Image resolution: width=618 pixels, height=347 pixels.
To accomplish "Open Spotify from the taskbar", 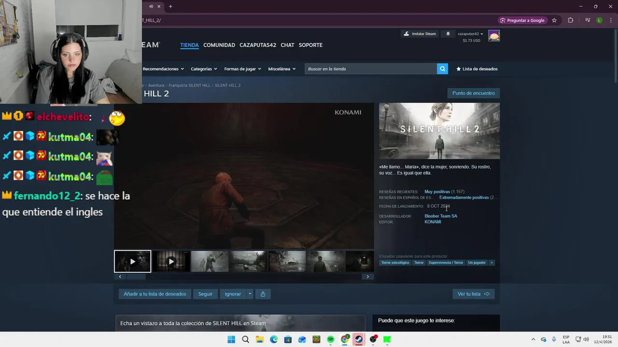I will click(330, 339).
